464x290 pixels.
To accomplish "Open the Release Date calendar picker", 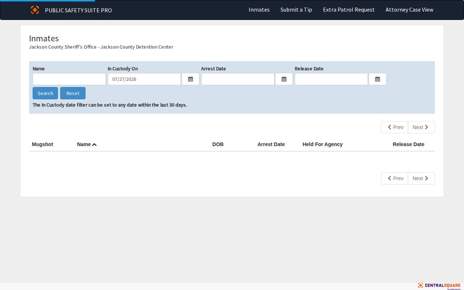I will tap(377, 79).
